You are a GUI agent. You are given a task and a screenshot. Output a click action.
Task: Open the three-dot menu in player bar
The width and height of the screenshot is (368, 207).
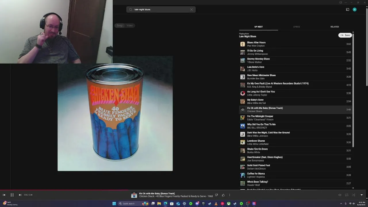[x=229, y=195]
